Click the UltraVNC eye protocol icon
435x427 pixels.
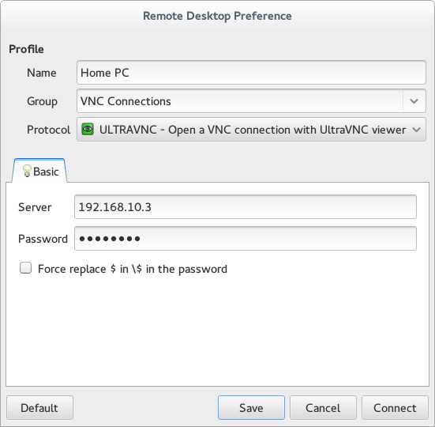coord(88,130)
